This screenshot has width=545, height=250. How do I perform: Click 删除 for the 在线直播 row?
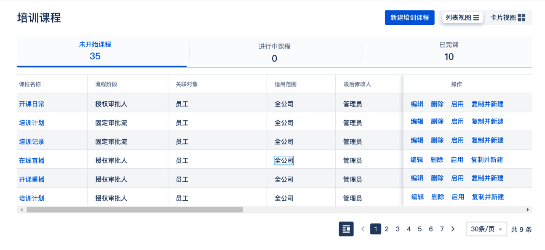click(x=437, y=160)
